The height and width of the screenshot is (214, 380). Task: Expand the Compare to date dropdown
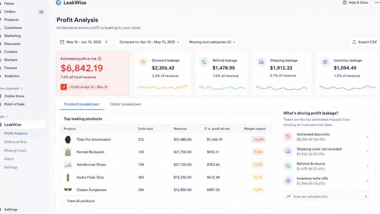[149, 42]
